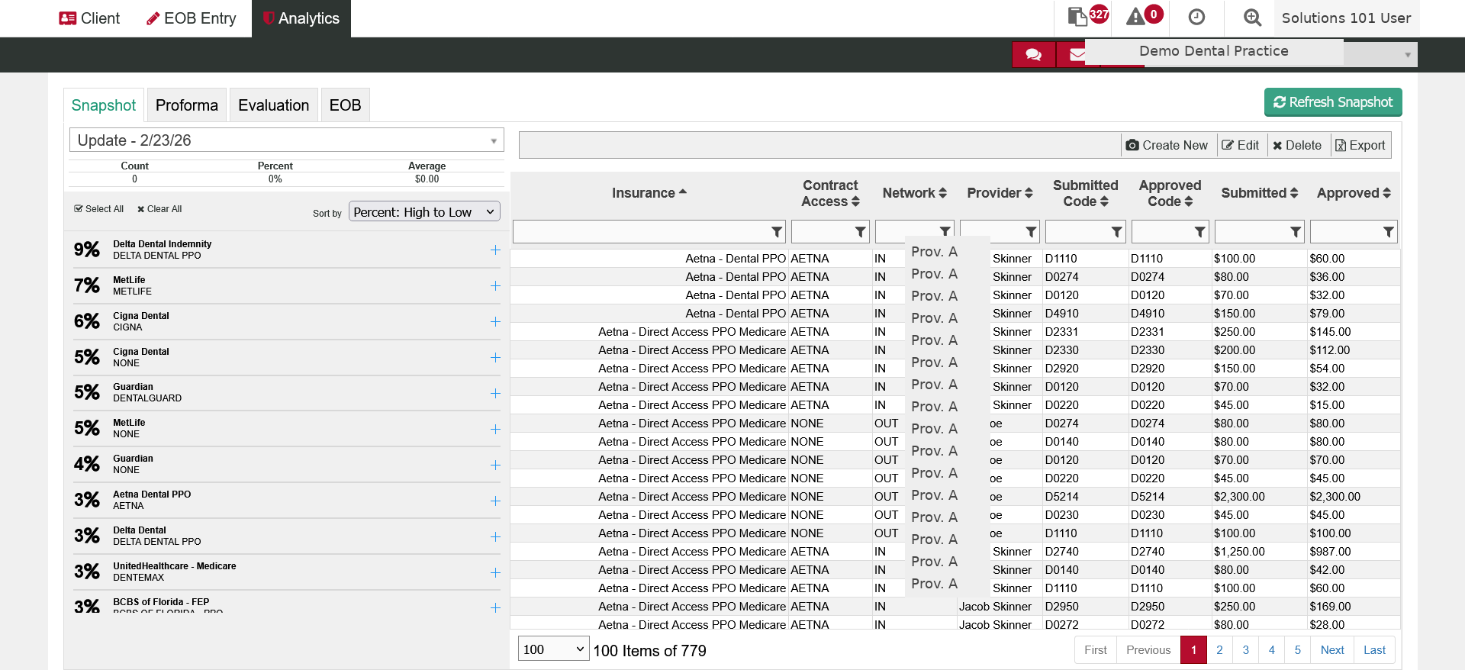Open the Client menu tab

90,18
